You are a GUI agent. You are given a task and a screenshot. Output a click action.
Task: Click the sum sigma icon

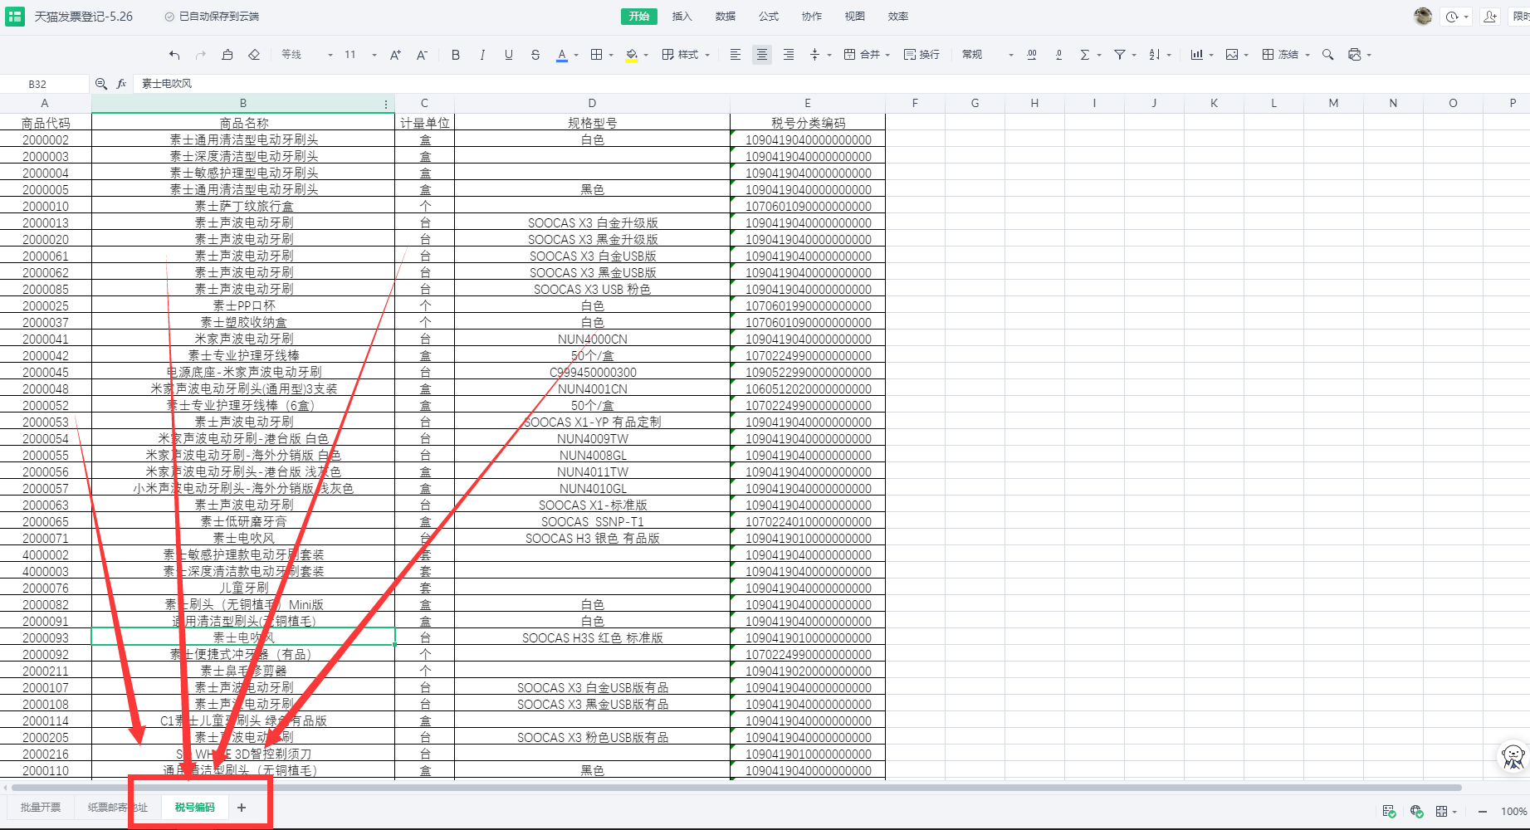pyautogui.click(x=1085, y=55)
